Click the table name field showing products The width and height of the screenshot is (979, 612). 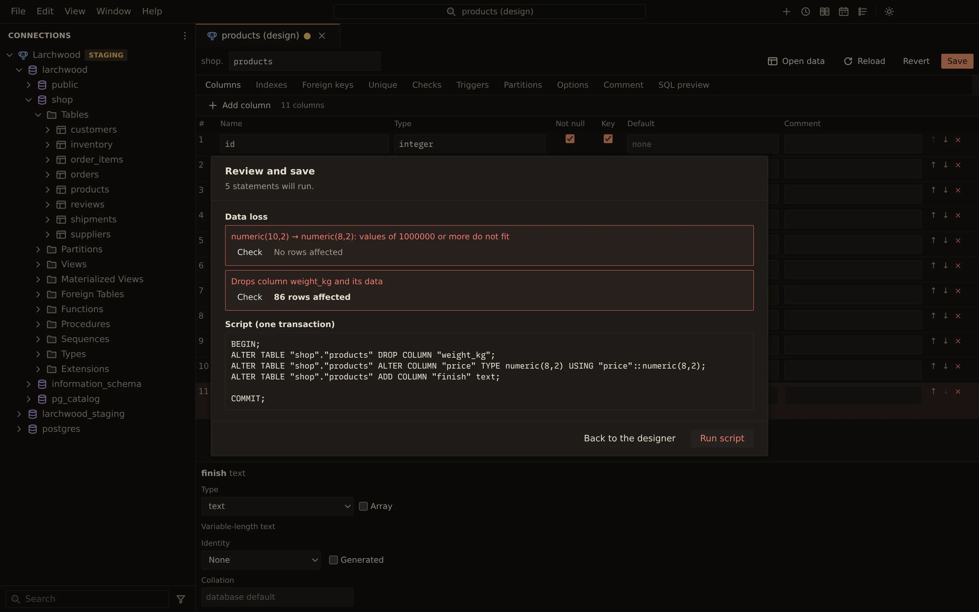coord(305,62)
